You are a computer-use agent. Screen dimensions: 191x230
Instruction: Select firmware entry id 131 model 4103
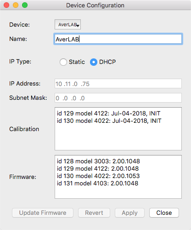tap(98, 184)
